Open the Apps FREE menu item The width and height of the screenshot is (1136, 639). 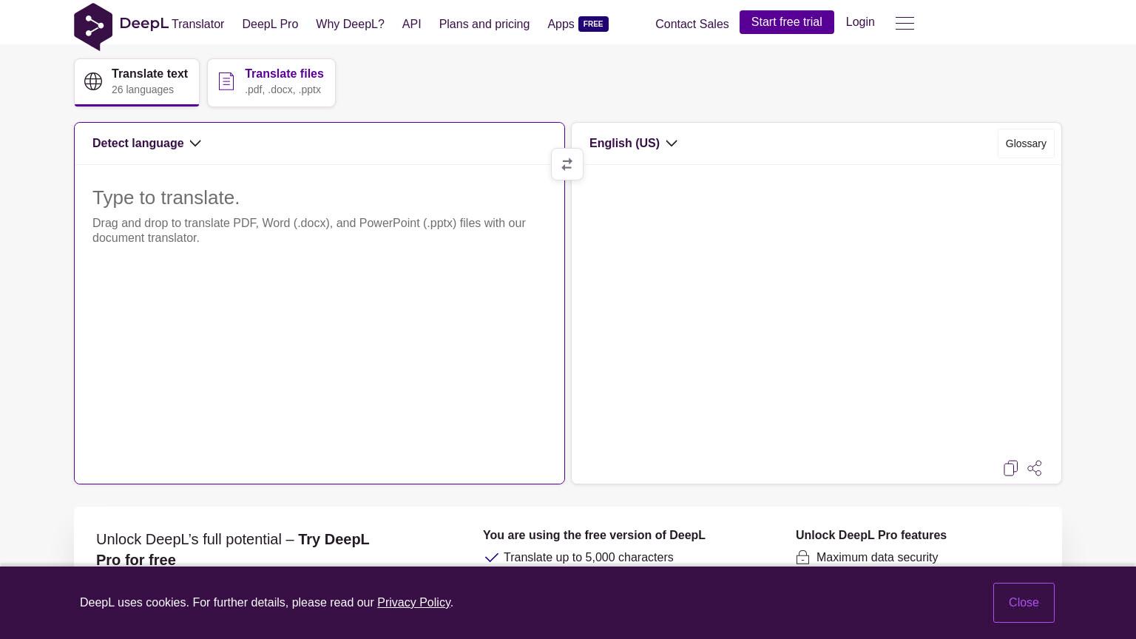coord(578,24)
